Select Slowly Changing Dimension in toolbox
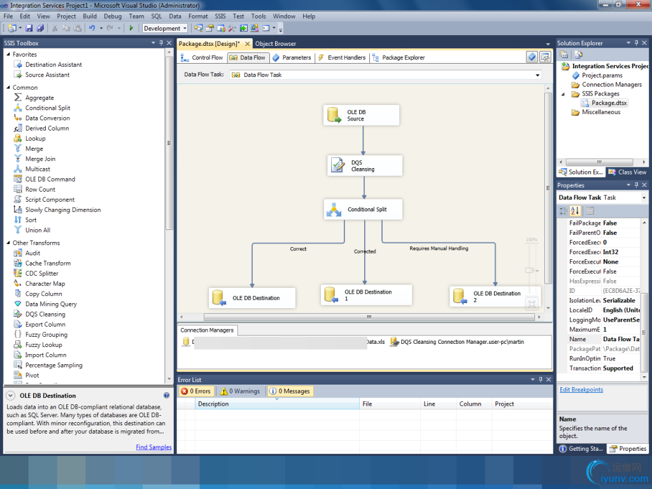652x489 pixels. [63, 209]
